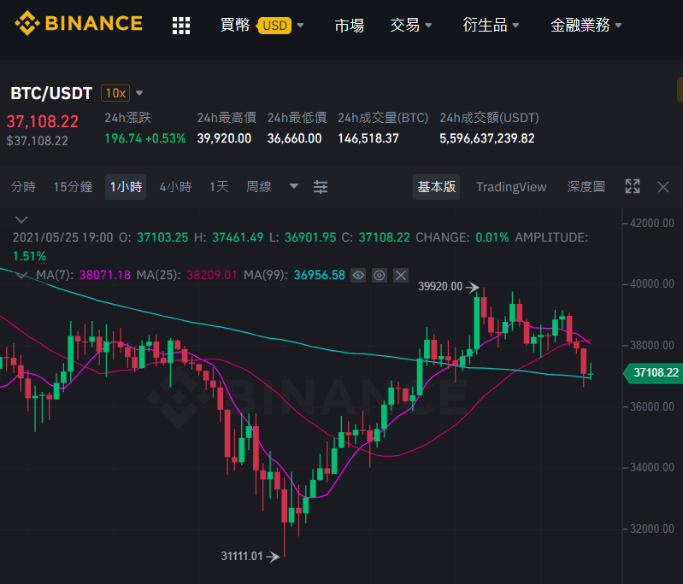Switch to the 基本版 chart view
Screen dimensions: 683x584
click(x=437, y=187)
